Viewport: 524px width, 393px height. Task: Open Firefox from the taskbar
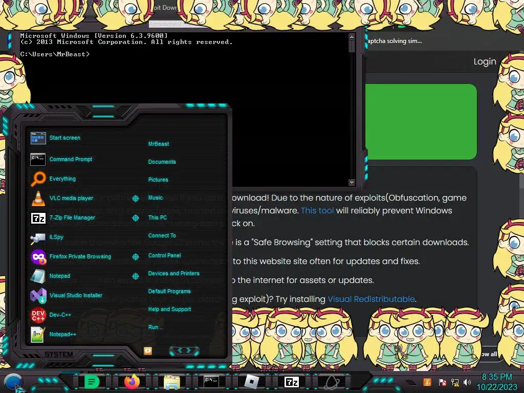click(132, 382)
